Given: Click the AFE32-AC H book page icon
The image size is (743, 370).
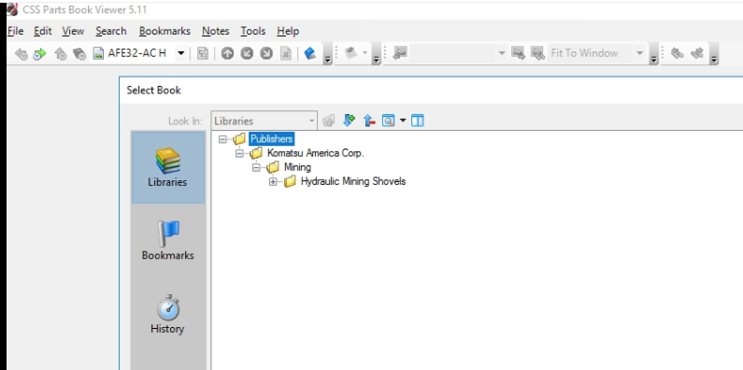Looking at the screenshot, I should (x=98, y=53).
